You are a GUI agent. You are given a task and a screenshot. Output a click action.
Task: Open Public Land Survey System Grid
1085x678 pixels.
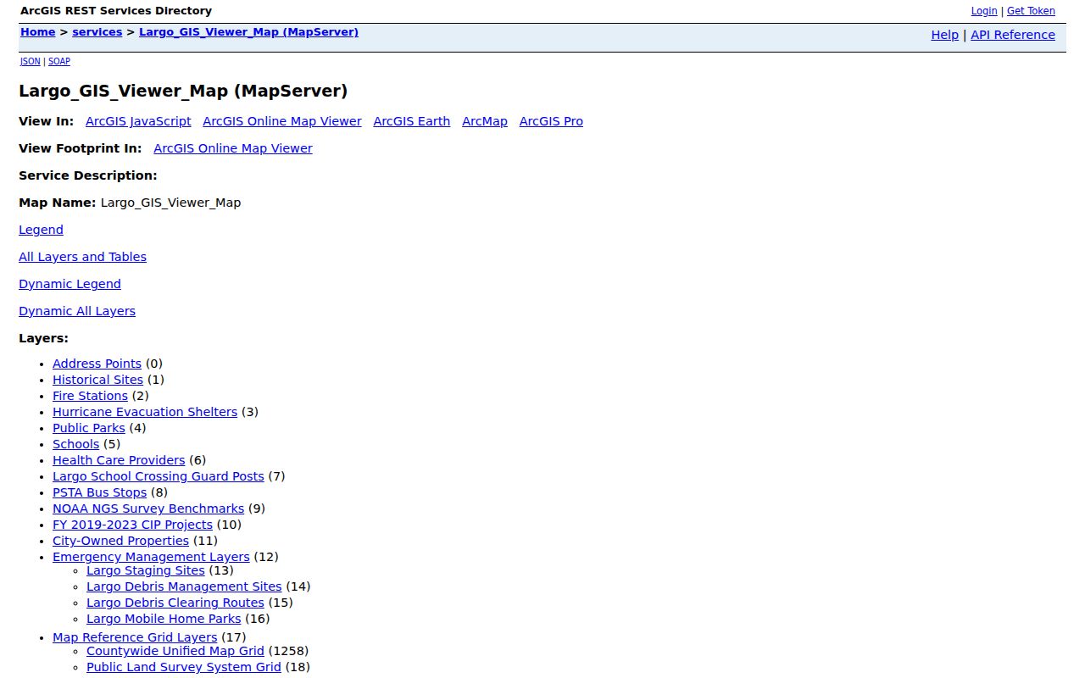click(x=184, y=667)
